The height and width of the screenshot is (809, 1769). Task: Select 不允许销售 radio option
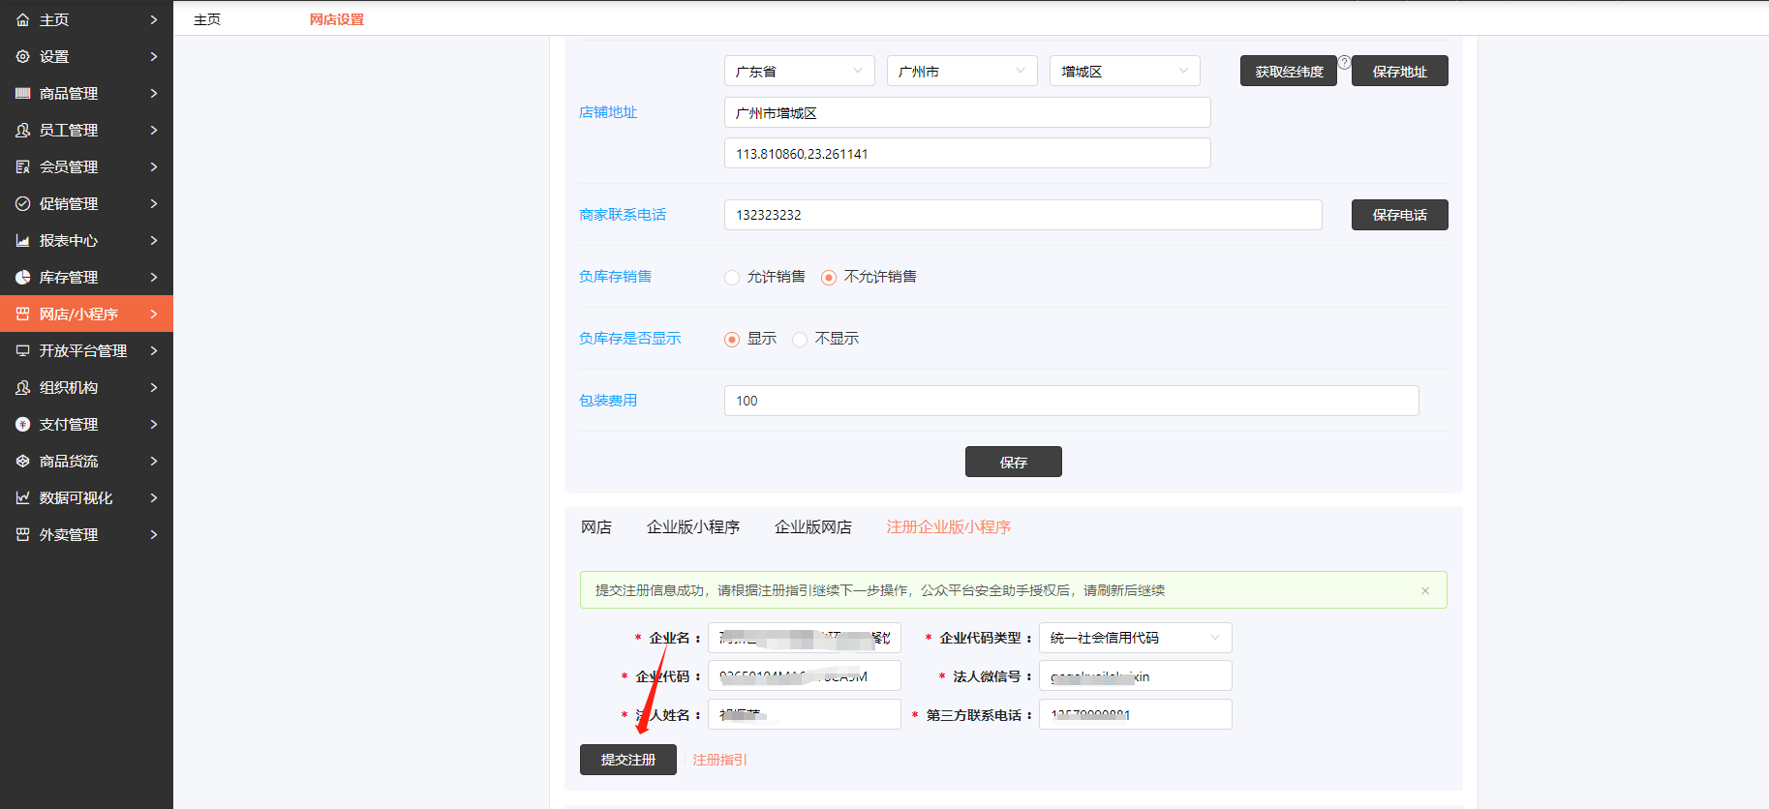tap(829, 278)
